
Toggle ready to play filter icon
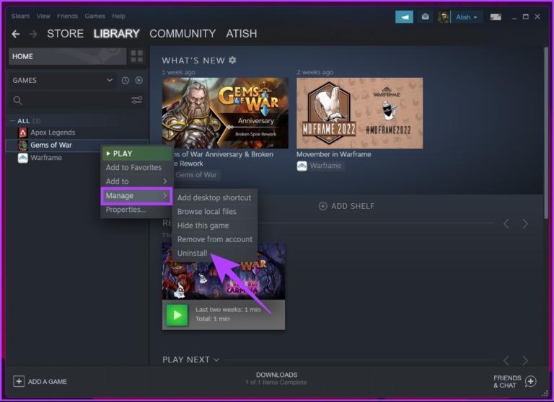coord(138,81)
